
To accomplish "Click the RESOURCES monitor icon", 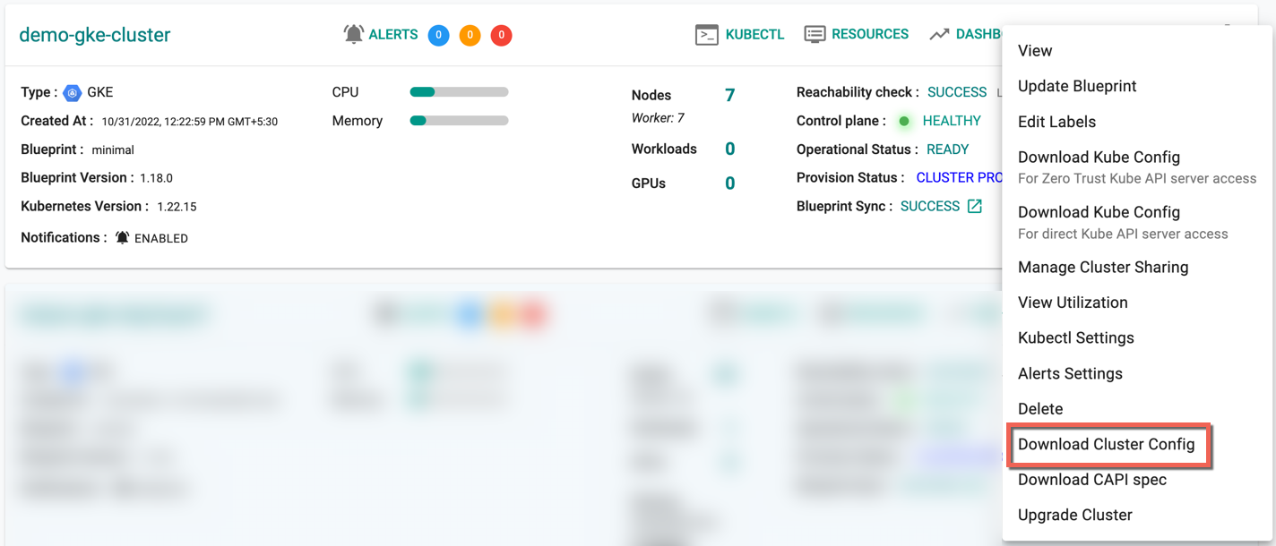I will click(815, 35).
